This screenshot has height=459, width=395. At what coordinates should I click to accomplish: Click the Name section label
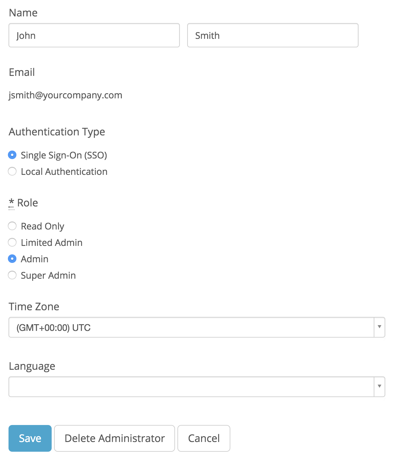click(23, 13)
